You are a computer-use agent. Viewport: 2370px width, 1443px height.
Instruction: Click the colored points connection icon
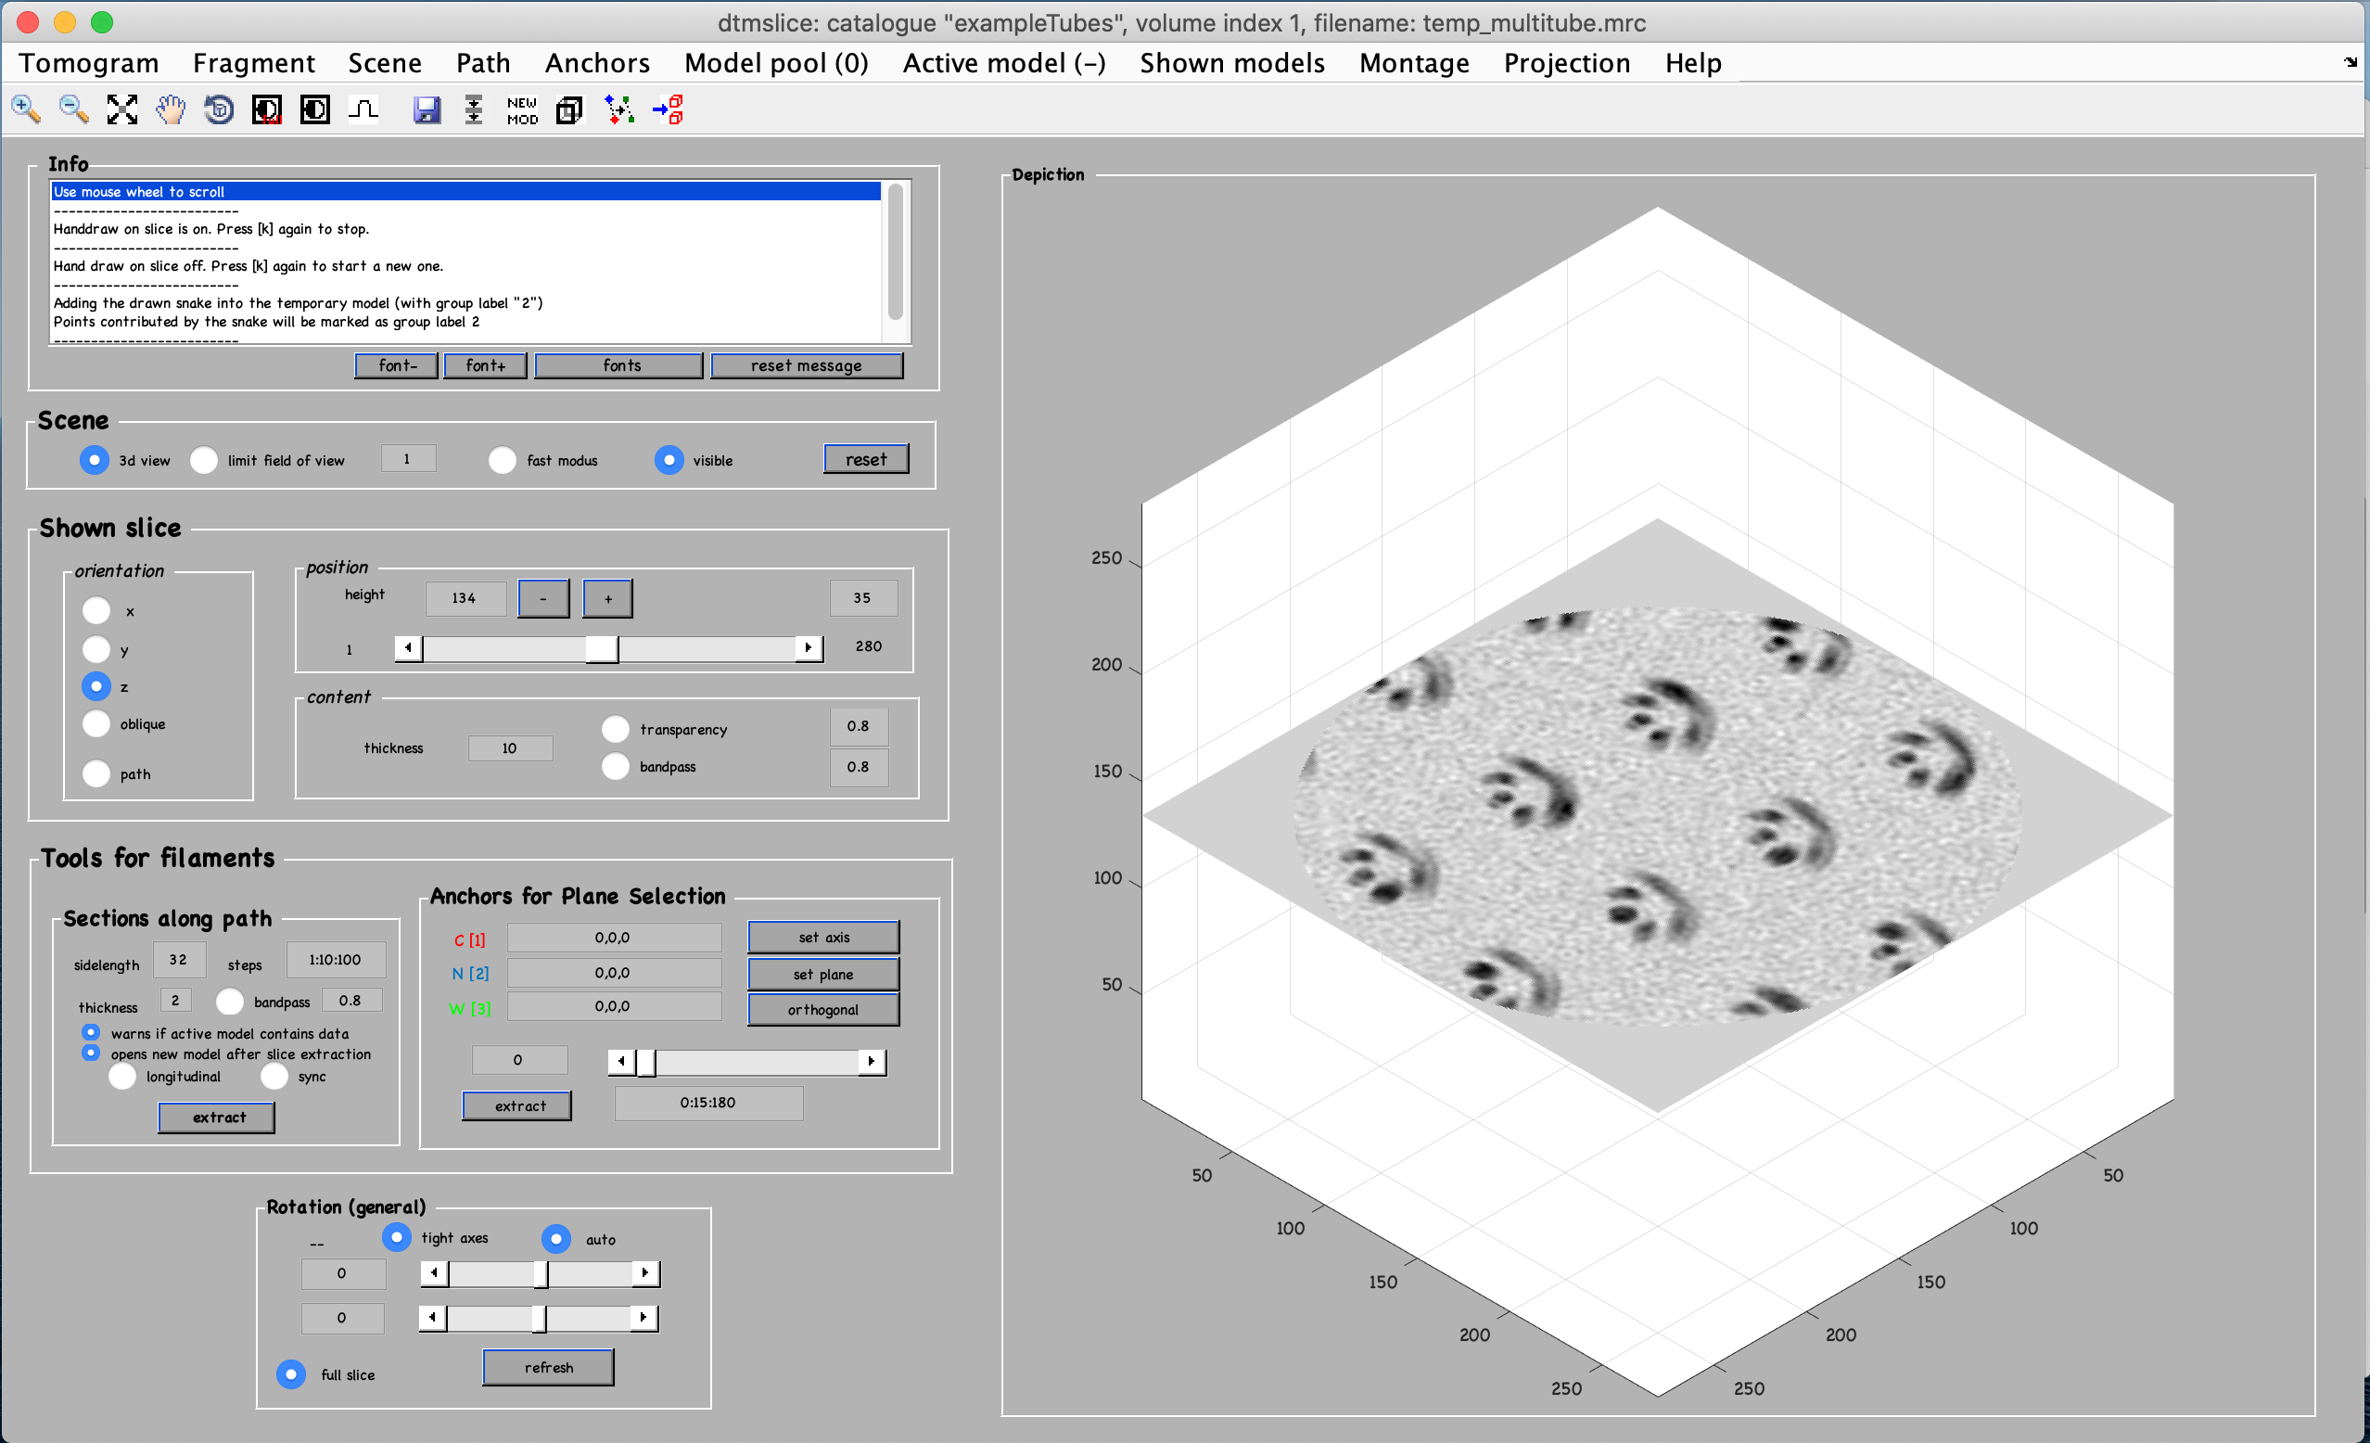[x=619, y=109]
